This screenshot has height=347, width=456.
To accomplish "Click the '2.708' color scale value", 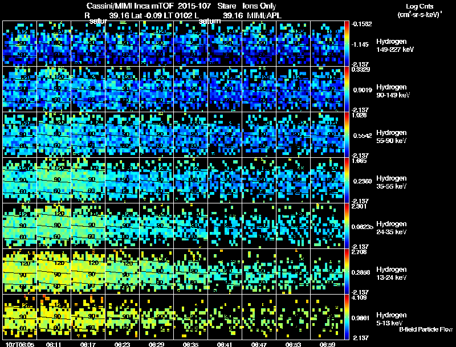I will [359, 252].
